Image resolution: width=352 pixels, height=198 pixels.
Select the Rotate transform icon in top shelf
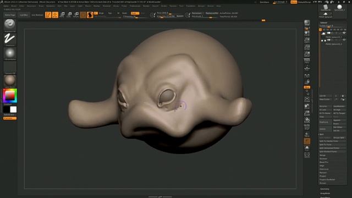click(76, 15)
